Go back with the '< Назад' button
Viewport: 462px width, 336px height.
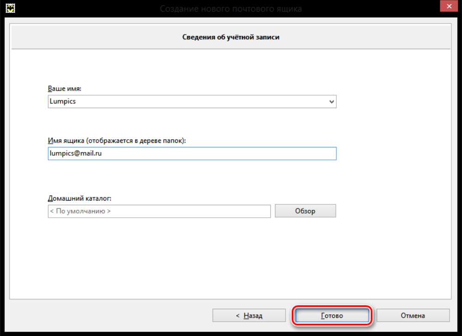(249, 316)
